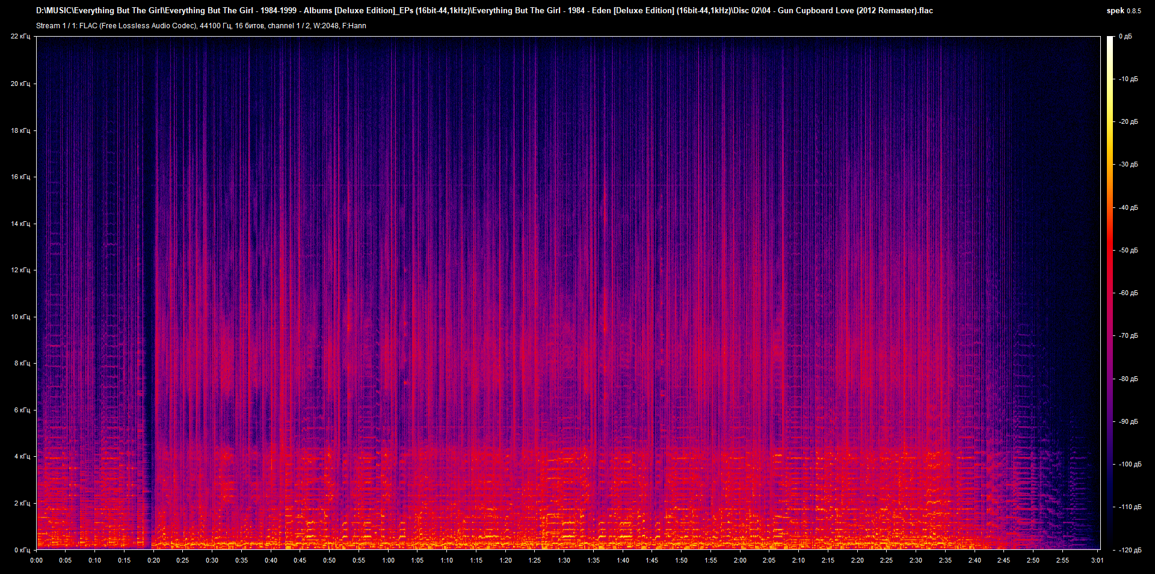Click the 0:30 time axis label
The width and height of the screenshot is (1155, 574).
(212, 561)
